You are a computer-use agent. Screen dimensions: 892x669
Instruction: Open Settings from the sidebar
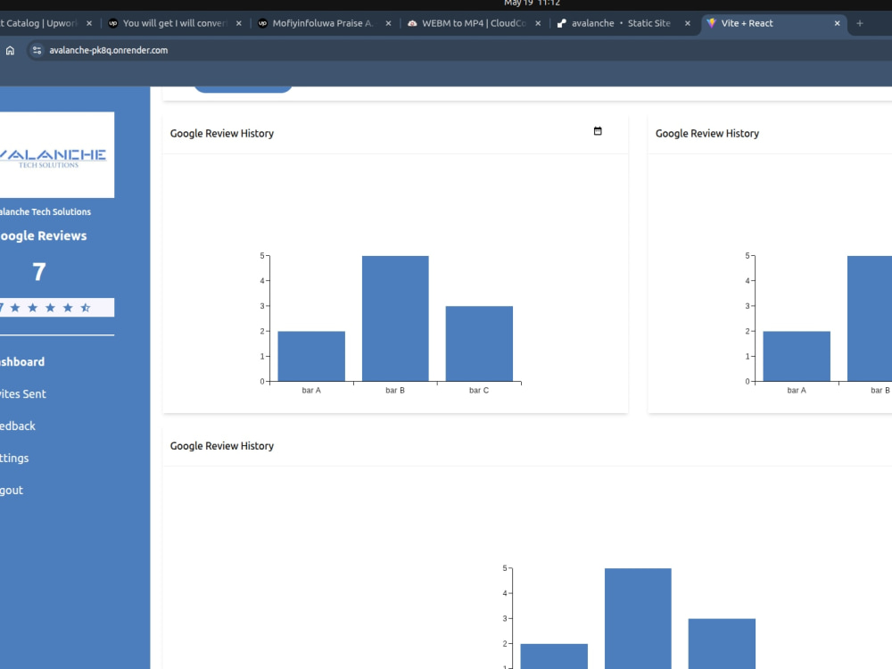tap(14, 458)
